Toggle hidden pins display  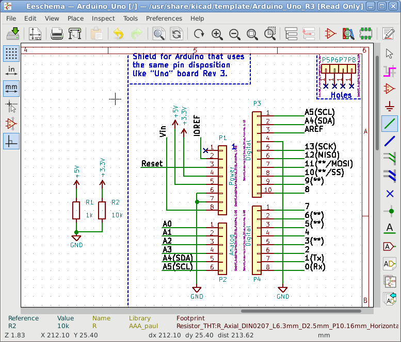(11, 124)
